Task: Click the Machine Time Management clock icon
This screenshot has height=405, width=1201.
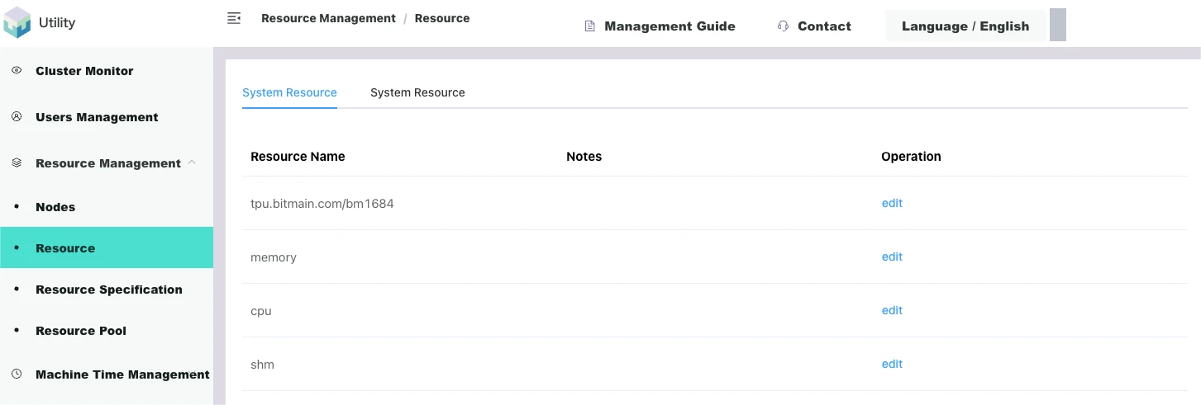Action: (x=17, y=374)
